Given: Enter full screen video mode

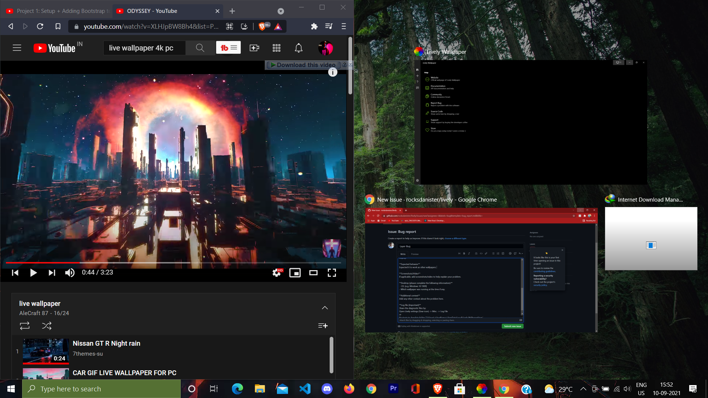Looking at the screenshot, I should 332,273.
